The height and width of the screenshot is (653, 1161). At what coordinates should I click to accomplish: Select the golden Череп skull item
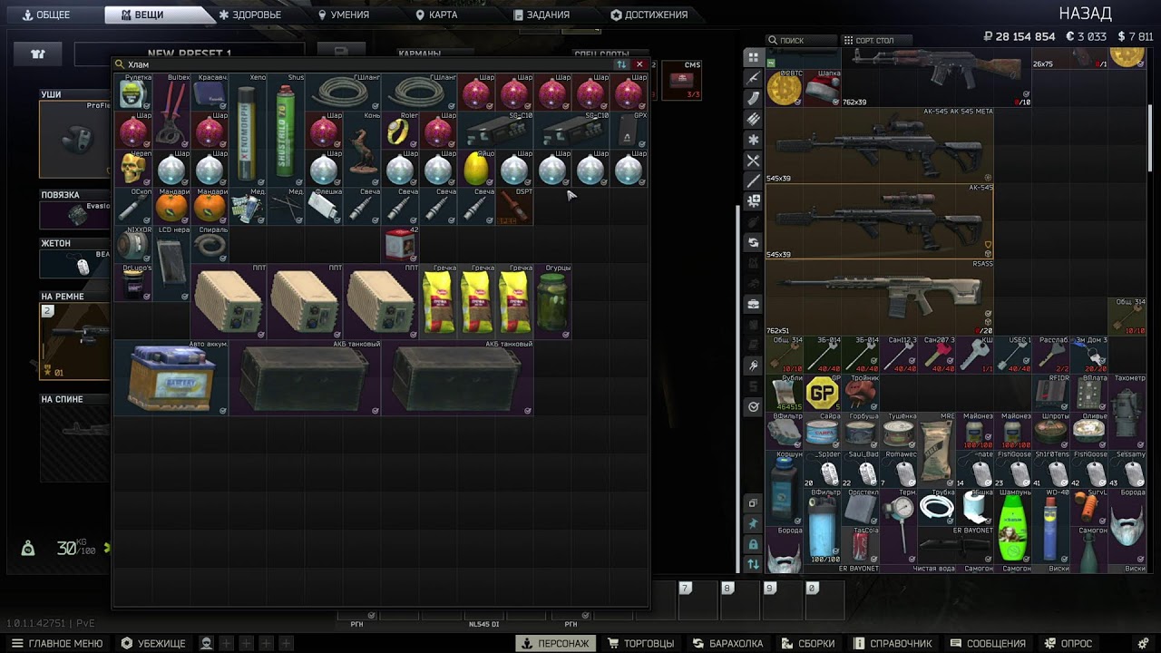tap(133, 169)
